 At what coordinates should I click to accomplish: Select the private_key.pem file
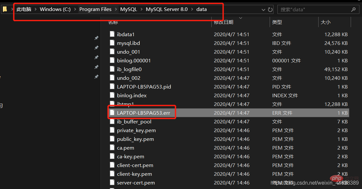click(x=228, y=130)
